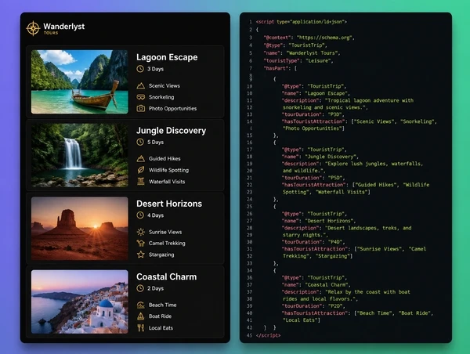This screenshot has width=470, height=354.
Task: Open the Coastal Charm village photo
Action: [80, 302]
